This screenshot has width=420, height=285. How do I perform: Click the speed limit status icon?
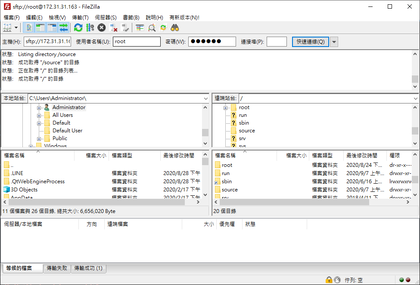coord(337,280)
